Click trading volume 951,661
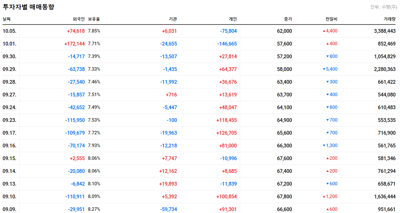 [387, 209]
